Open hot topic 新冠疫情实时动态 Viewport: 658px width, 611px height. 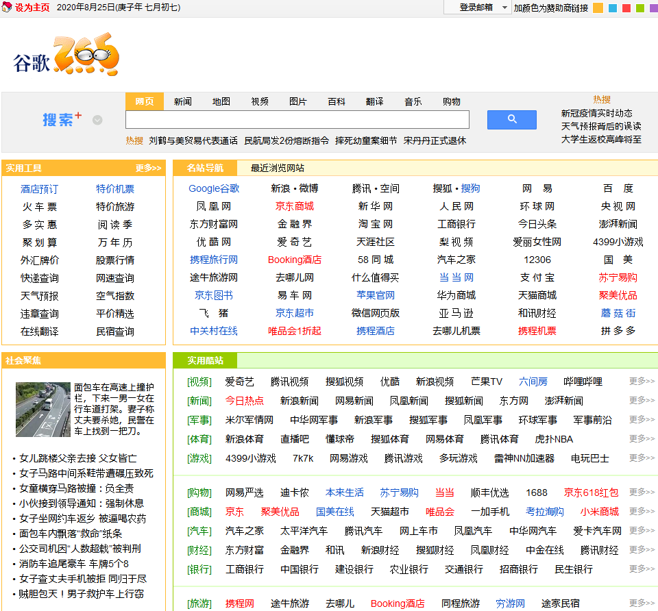click(x=598, y=114)
